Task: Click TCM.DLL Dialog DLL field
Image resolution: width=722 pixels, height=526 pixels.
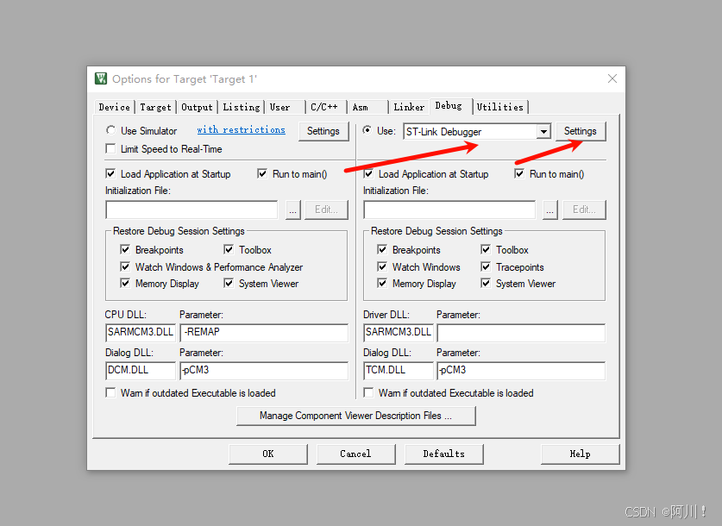Action: [399, 371]
